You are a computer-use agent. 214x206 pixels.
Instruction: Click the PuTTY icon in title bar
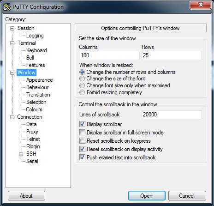[7, 7]
